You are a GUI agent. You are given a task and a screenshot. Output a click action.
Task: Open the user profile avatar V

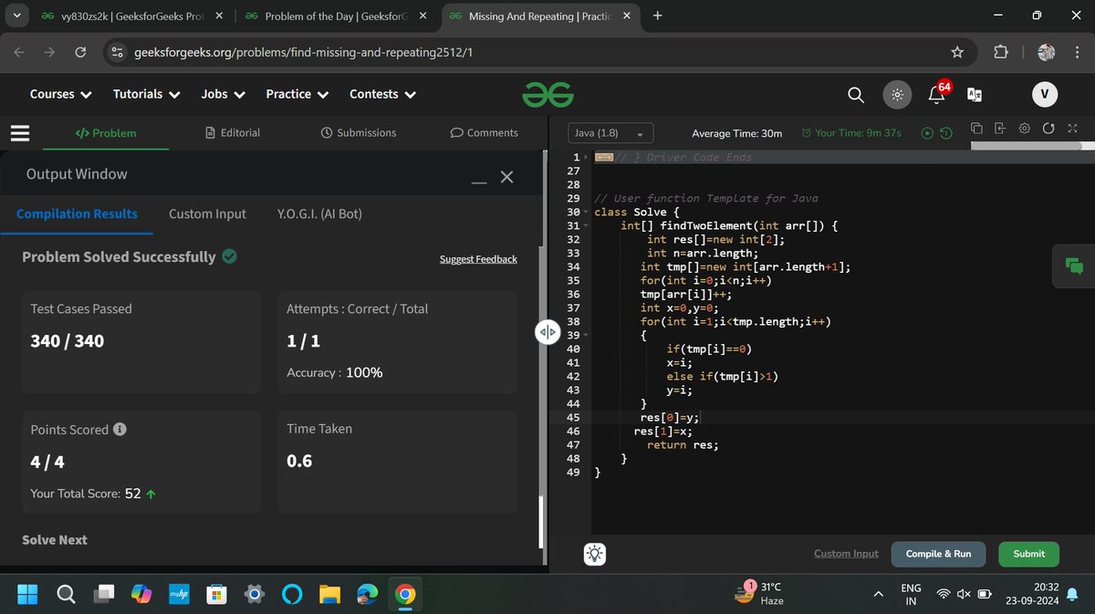tap(1045, 94)
